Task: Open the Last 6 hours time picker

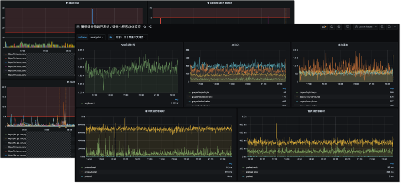Action: [x=365, y=27]
